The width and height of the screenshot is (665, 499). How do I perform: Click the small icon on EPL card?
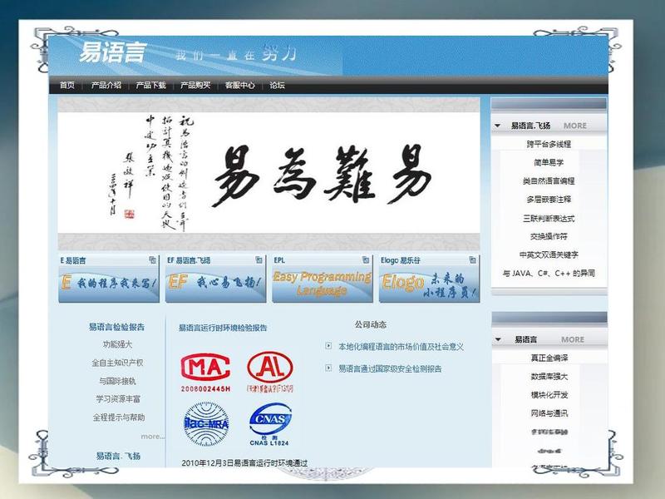(x=366, y=259)
